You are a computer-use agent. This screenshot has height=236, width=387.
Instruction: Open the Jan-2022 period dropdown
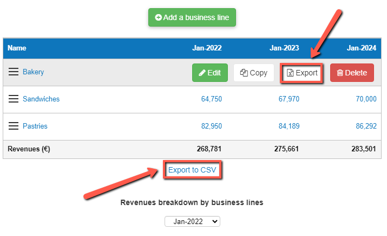(192, 221)
